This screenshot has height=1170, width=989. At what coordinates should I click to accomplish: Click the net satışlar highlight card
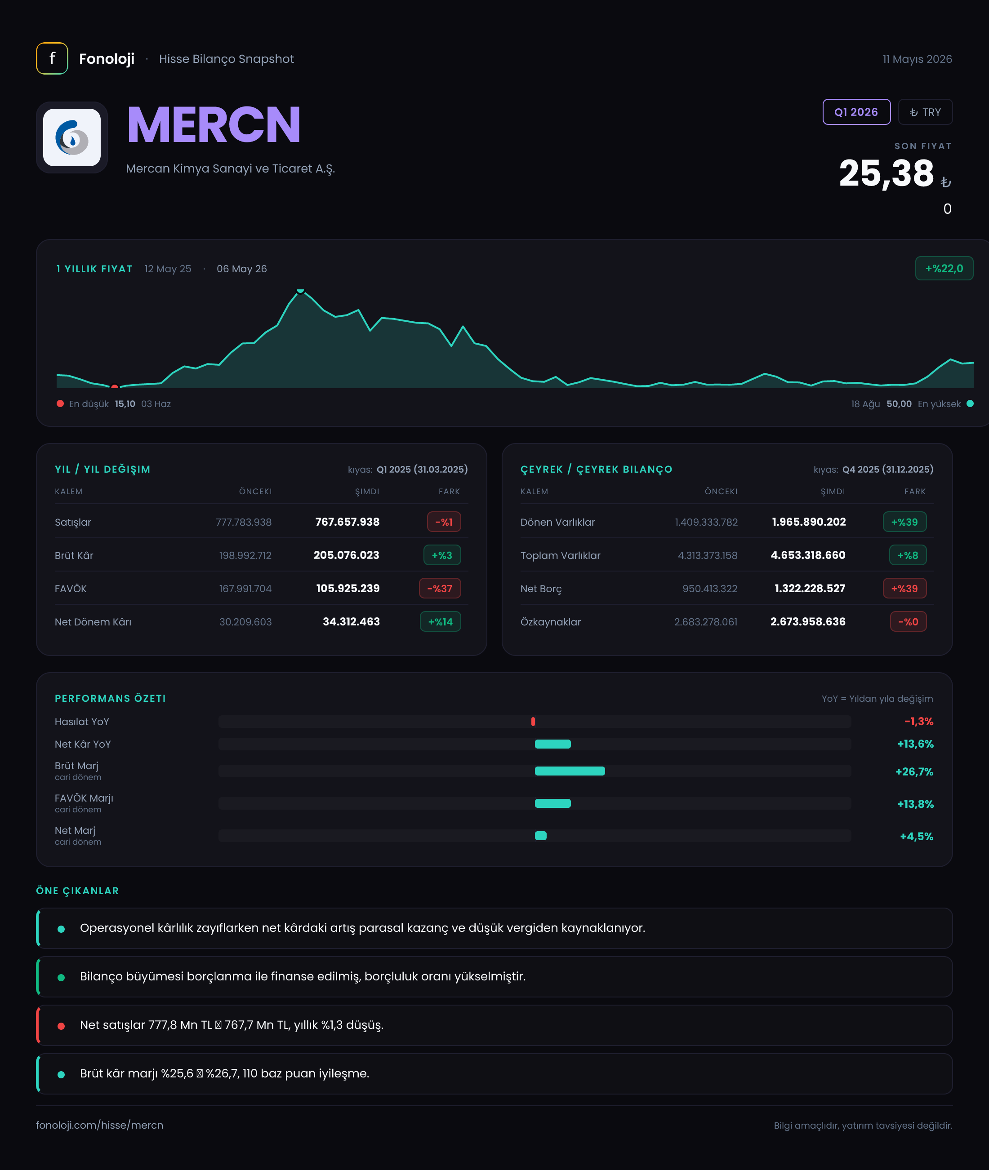[x=494, y=1025]
